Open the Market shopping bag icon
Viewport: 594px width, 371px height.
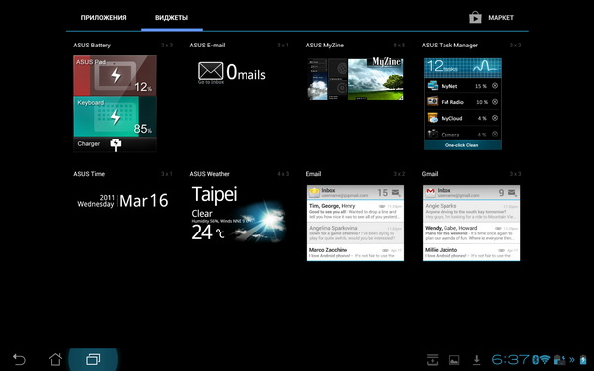point(475,18)
